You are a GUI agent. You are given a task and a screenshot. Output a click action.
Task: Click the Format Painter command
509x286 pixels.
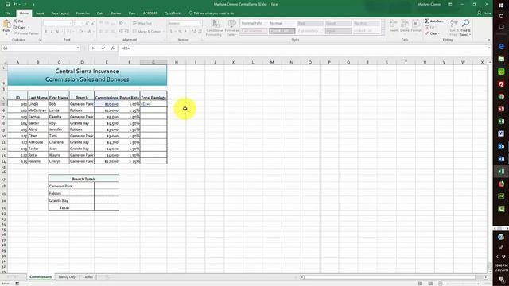tap(26, 33)
